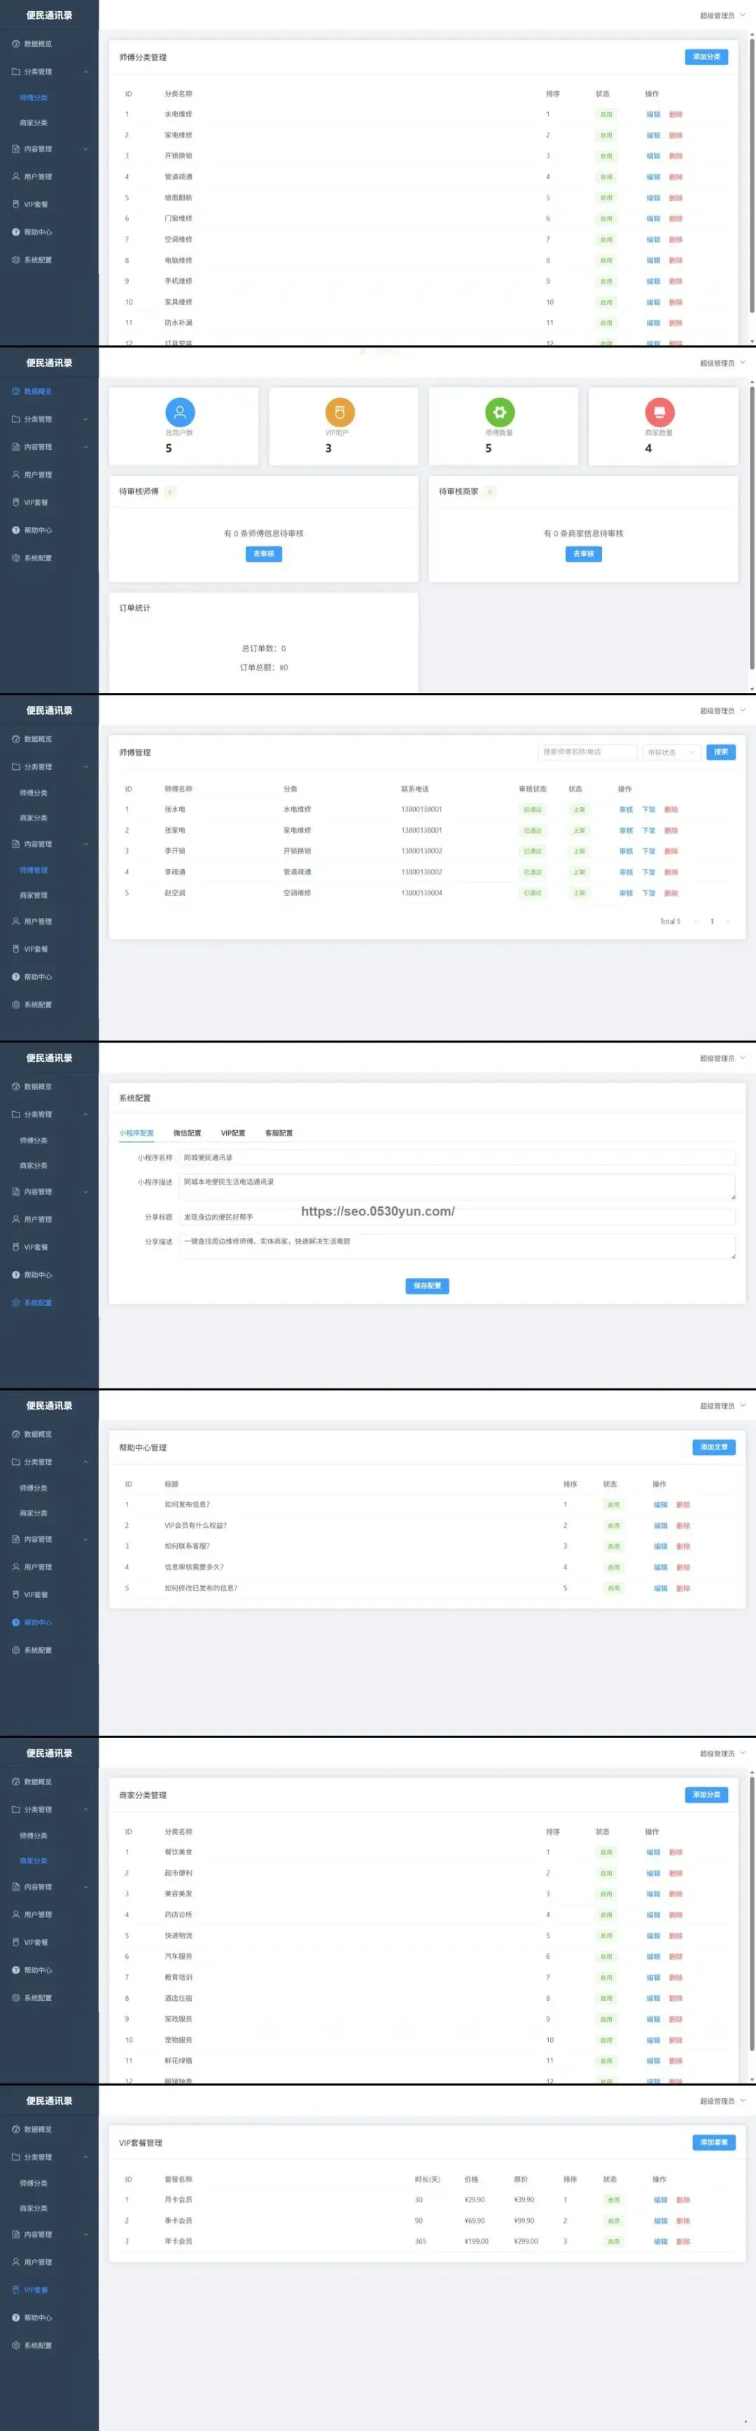
Task: On 系统配置 page, click 帮助中心 sidebar icon
Action: point(16,1275)
